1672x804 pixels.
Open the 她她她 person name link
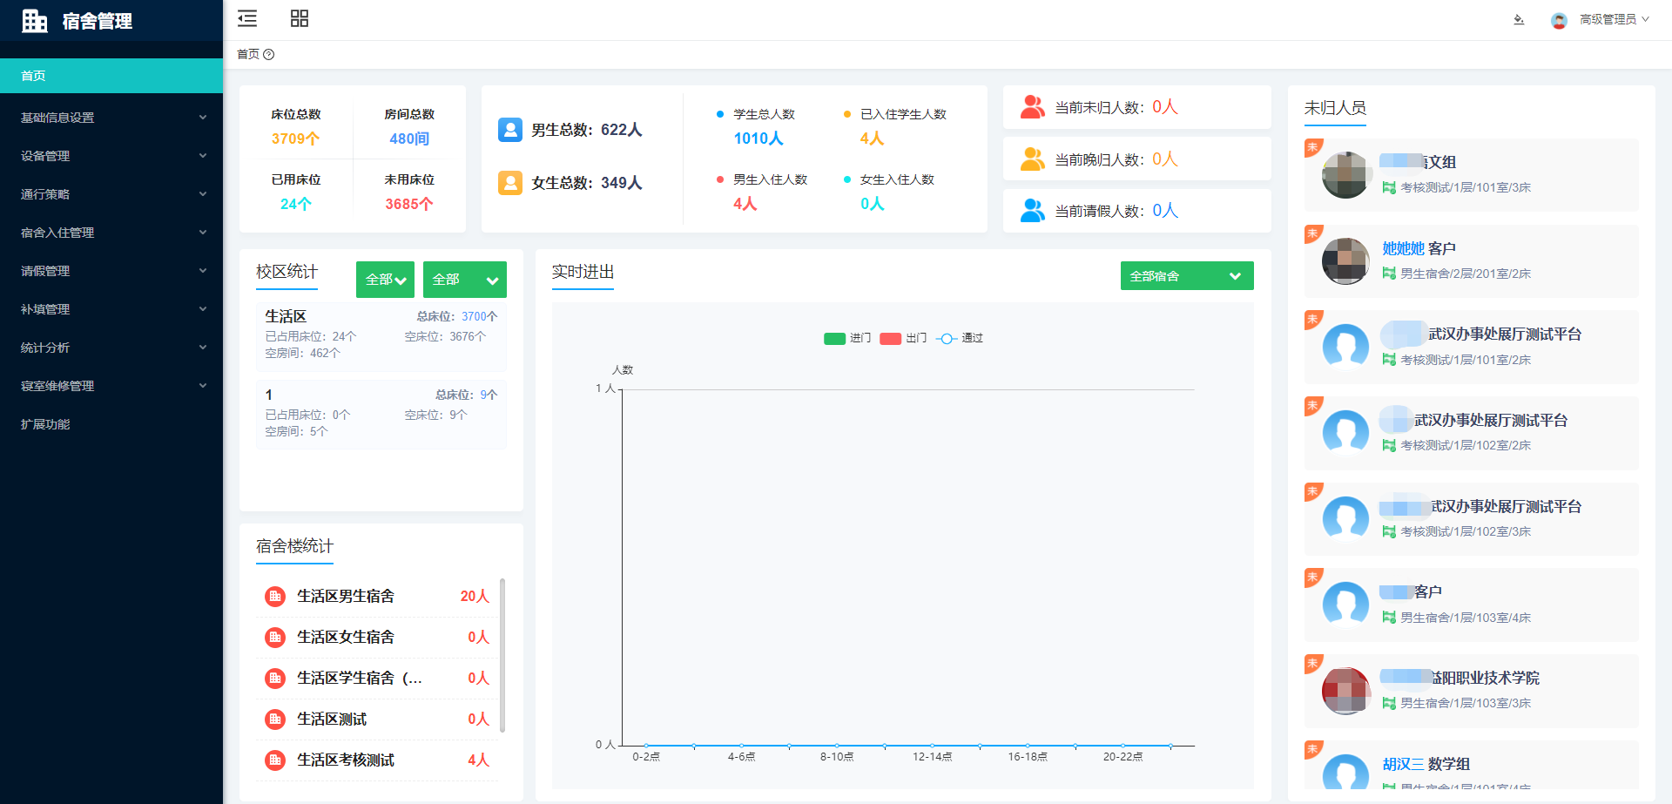coord(1403,249)
